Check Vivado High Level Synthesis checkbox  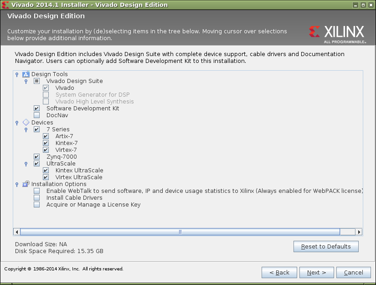pos(46,102)
